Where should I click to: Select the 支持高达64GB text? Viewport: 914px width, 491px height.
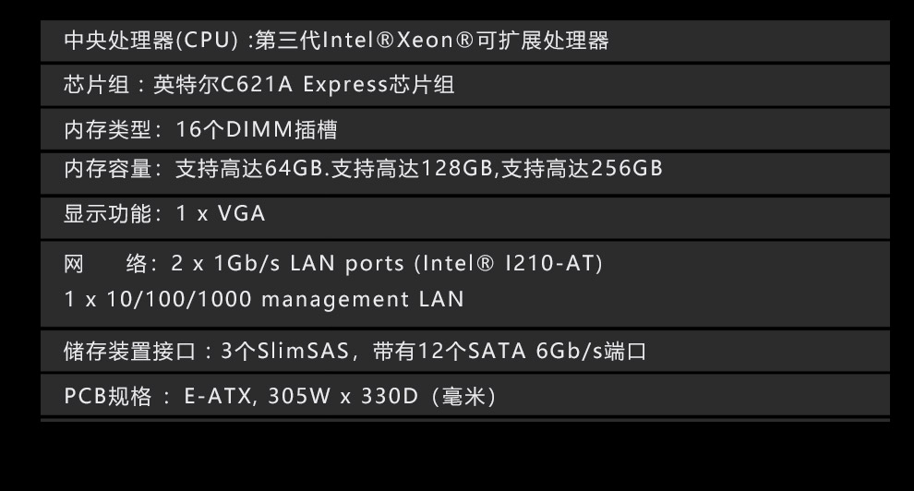pos(249,169)
